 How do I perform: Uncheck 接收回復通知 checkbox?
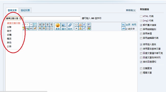[x=141, y=62]
